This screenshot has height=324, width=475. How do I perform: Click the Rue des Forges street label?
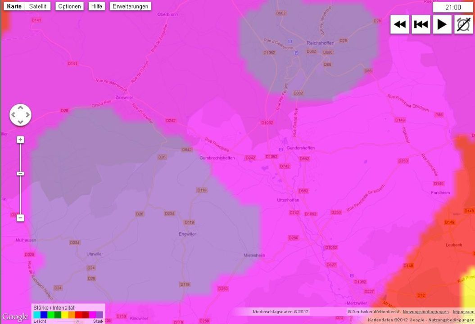281,97
